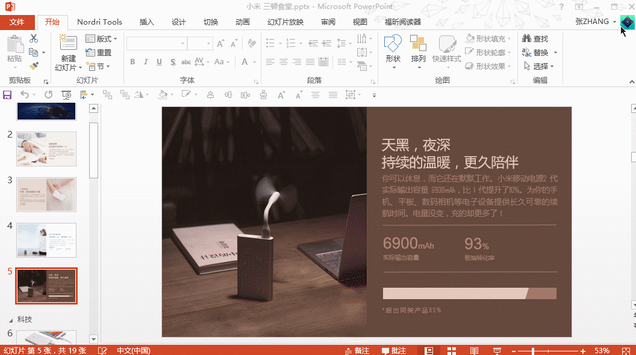This screenshot has height=355, width=636.
Task: Select slide 3 thumbnail
Action: (46, 195)
